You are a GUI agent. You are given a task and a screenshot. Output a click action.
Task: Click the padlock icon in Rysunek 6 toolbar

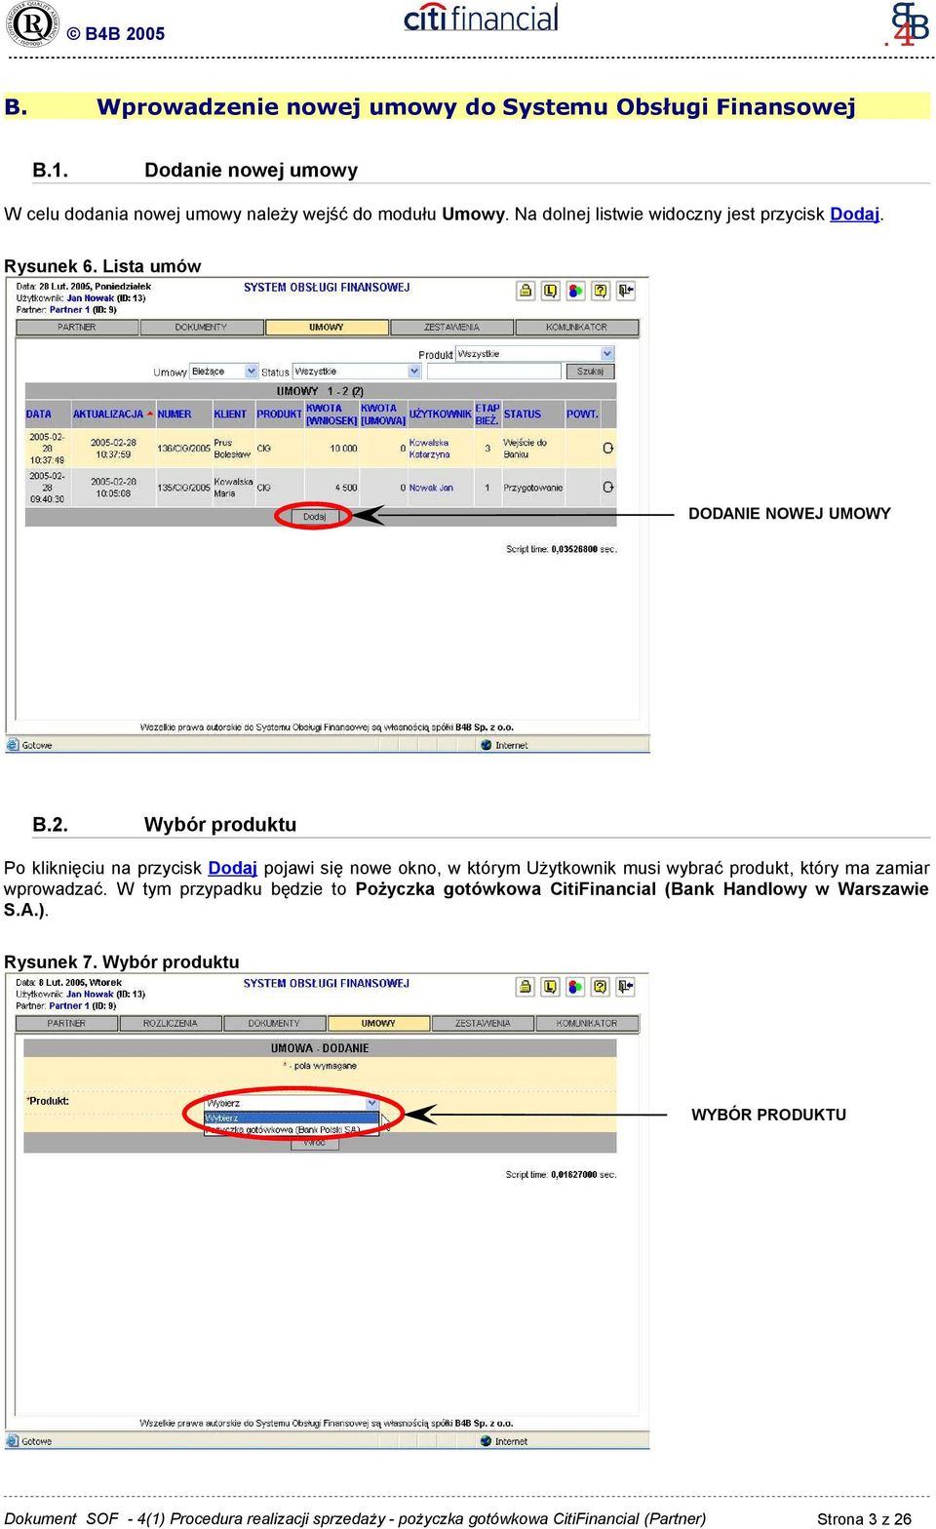(x=526, y=291)
